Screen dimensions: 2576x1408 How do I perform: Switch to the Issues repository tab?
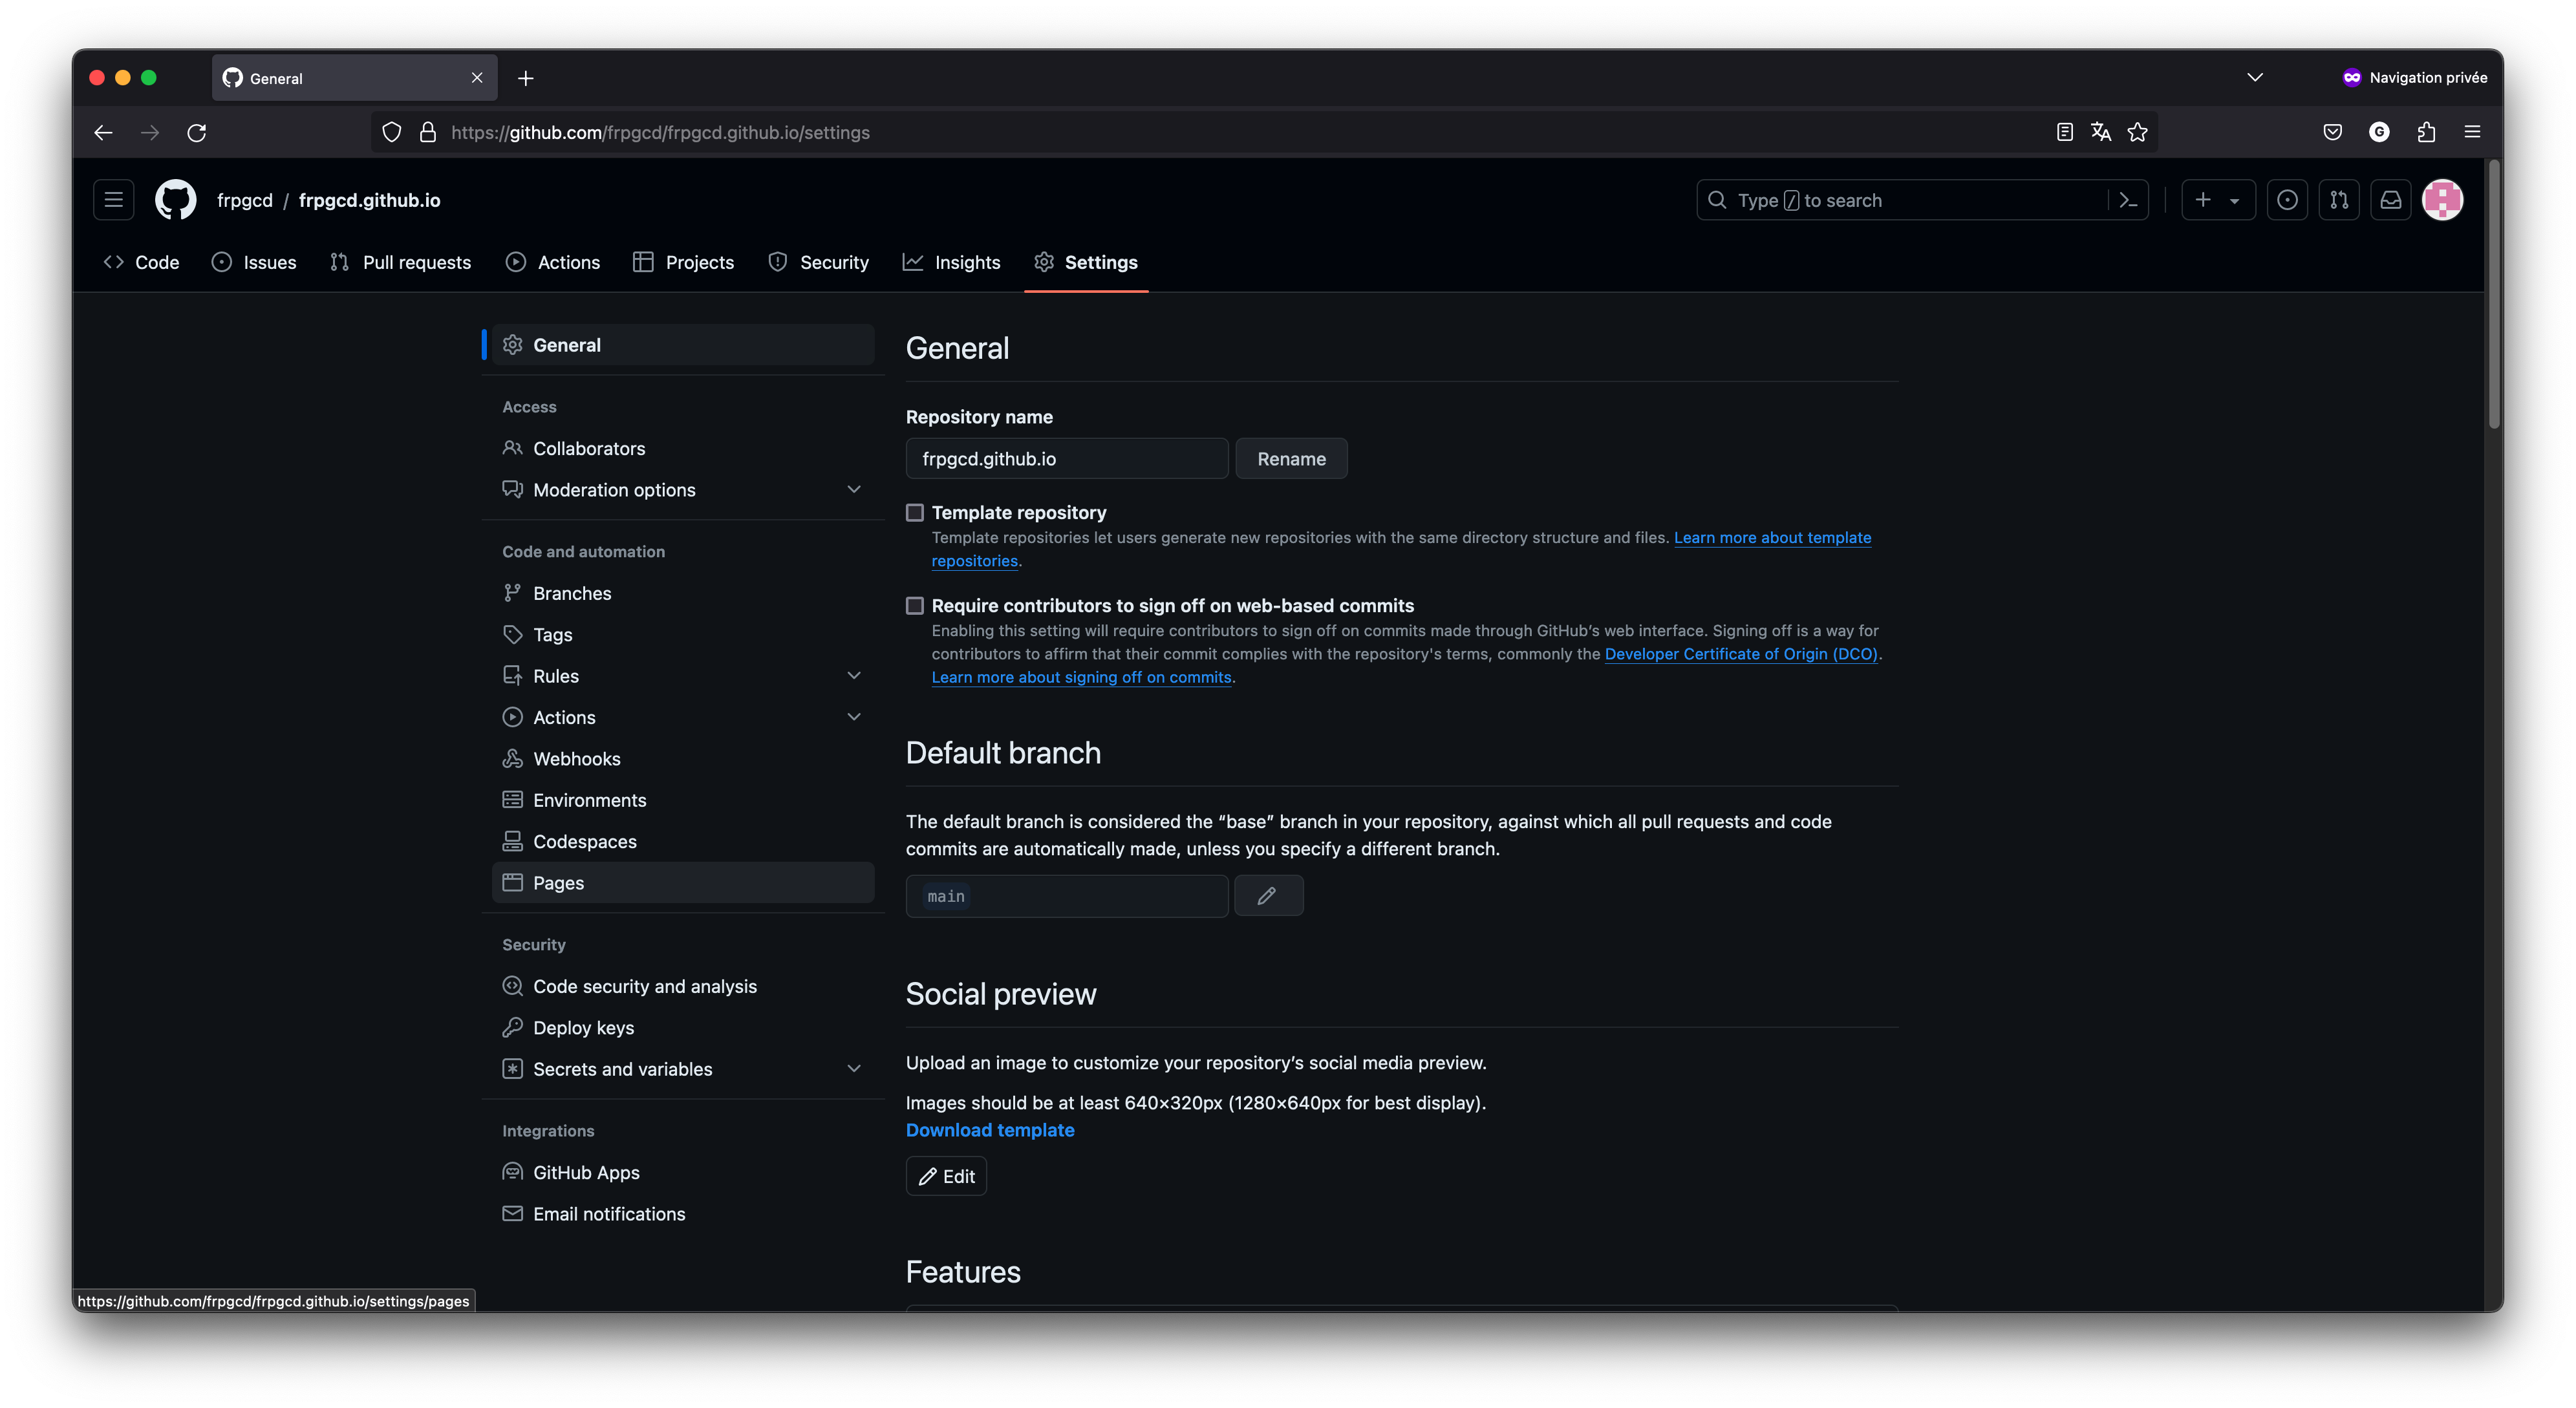[x=254, y=262]
